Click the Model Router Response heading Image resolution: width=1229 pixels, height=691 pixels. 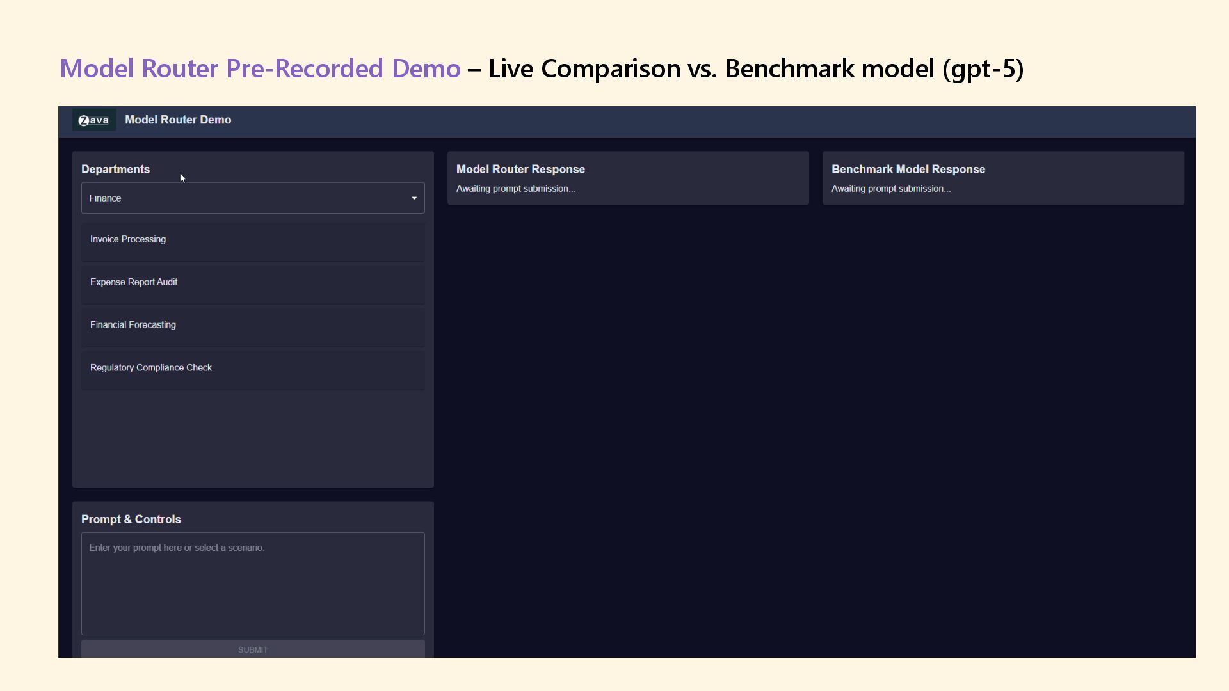pyautogui.click(x=520, y=170)
